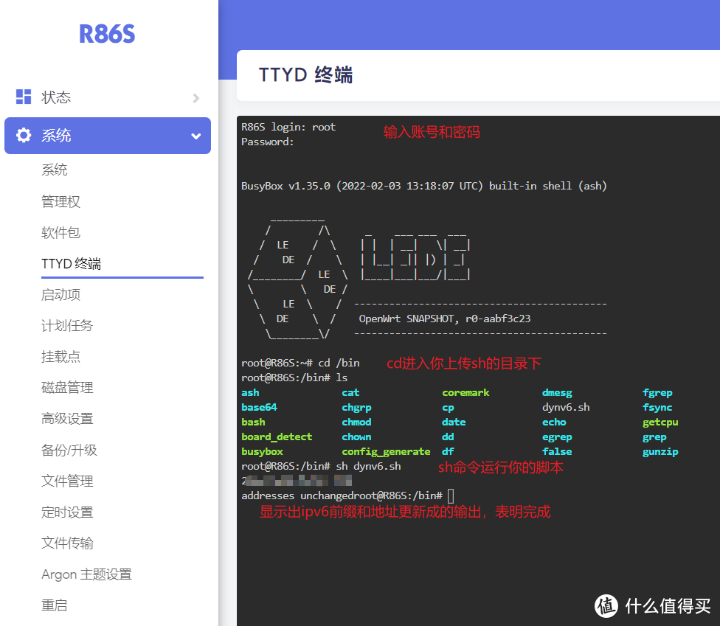Go to 管理权 page

pos(60,201)
